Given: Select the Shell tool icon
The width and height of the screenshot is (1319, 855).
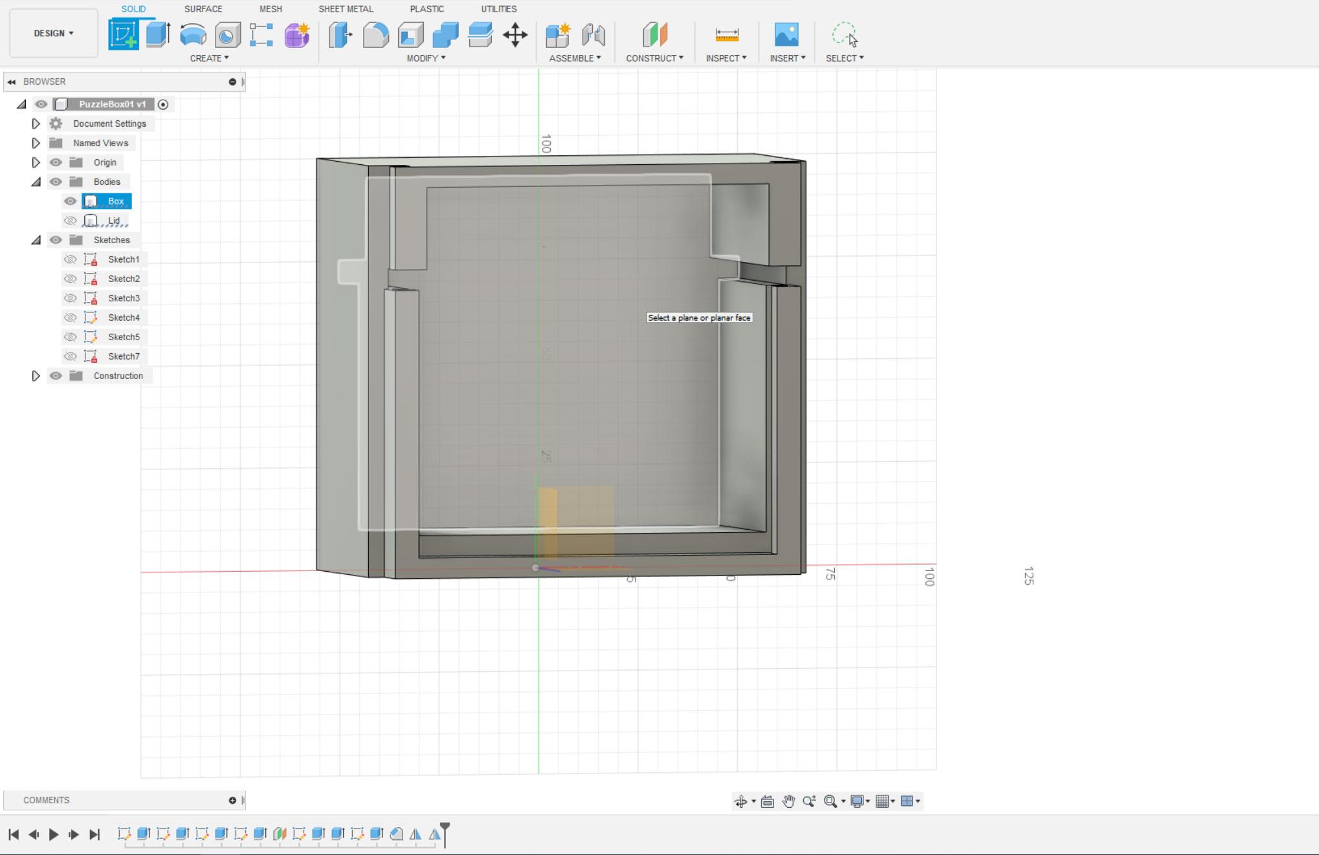Looking at the screenshot, I should 412,34.
